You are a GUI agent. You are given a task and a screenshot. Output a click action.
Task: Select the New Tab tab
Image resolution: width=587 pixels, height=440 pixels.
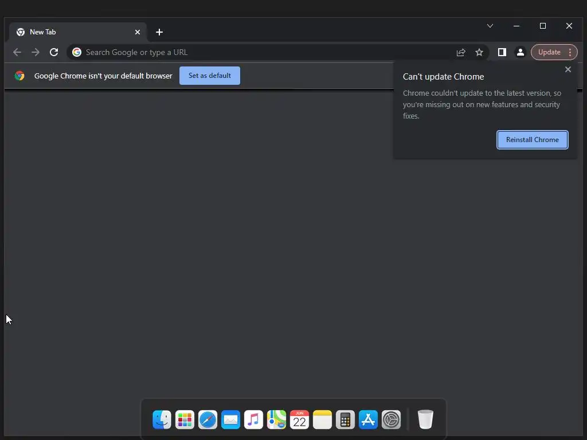pos(78,32)
